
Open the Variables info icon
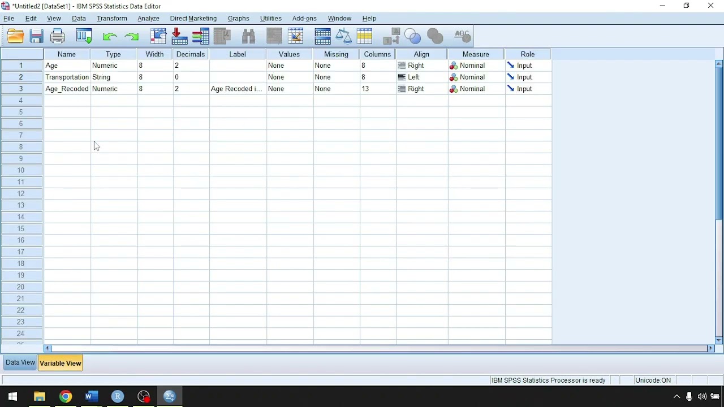[x=200, y=37]
